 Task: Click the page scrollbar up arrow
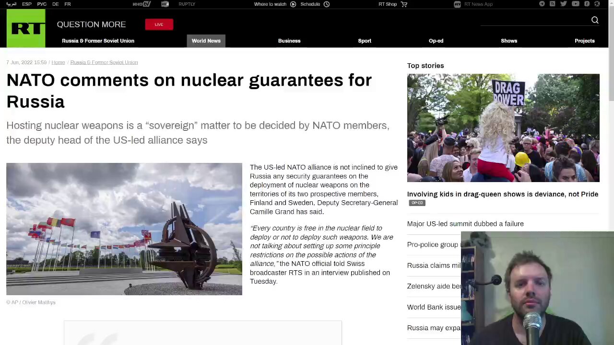tap(611, 2)
